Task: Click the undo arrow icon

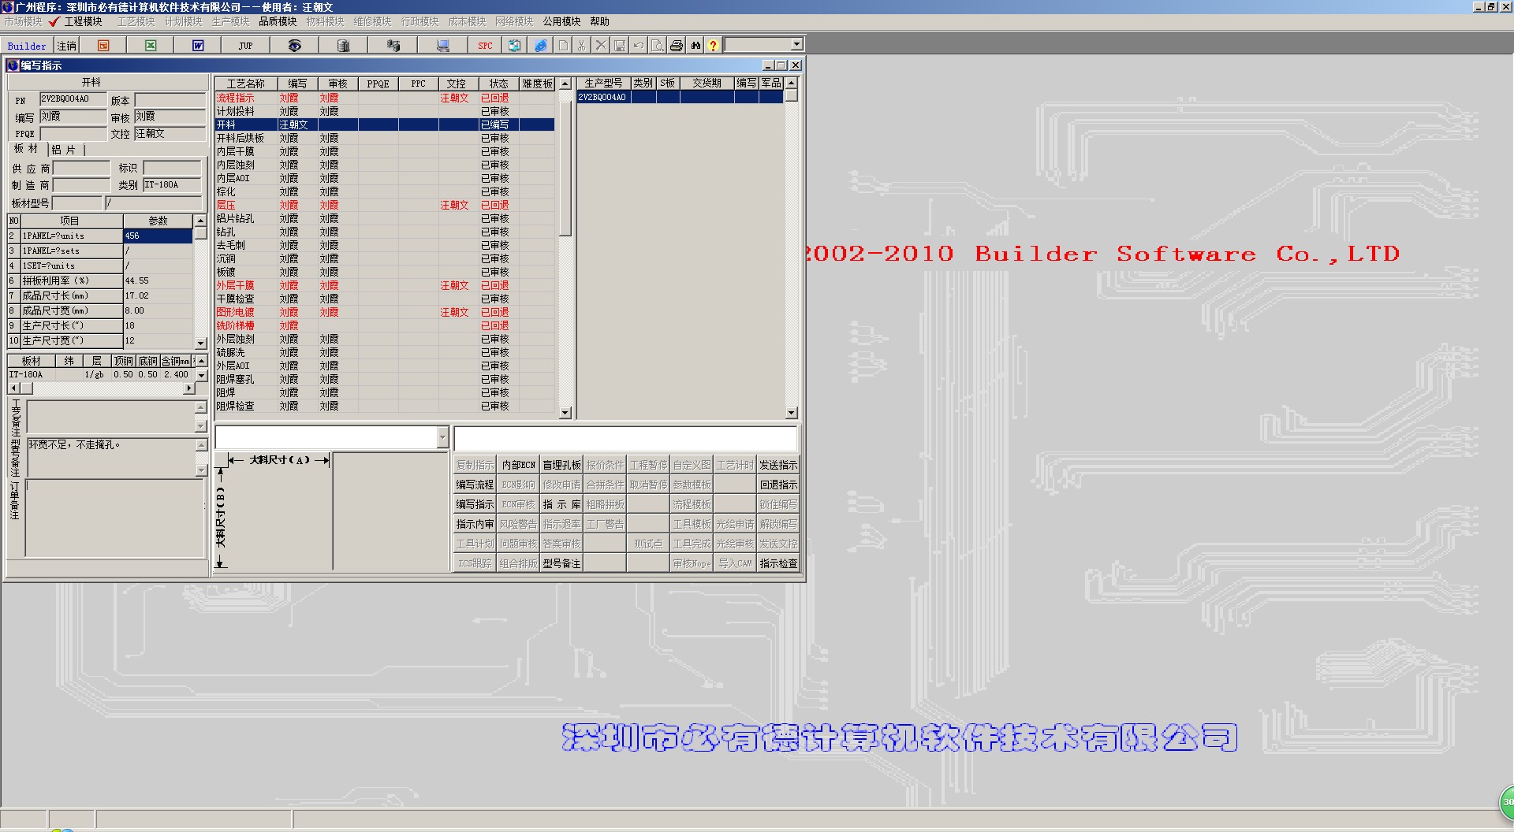Action: coord(639,46)
